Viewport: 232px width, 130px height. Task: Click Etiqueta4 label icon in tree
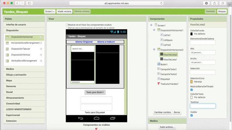pyautogui.click(x=159, y=79)
